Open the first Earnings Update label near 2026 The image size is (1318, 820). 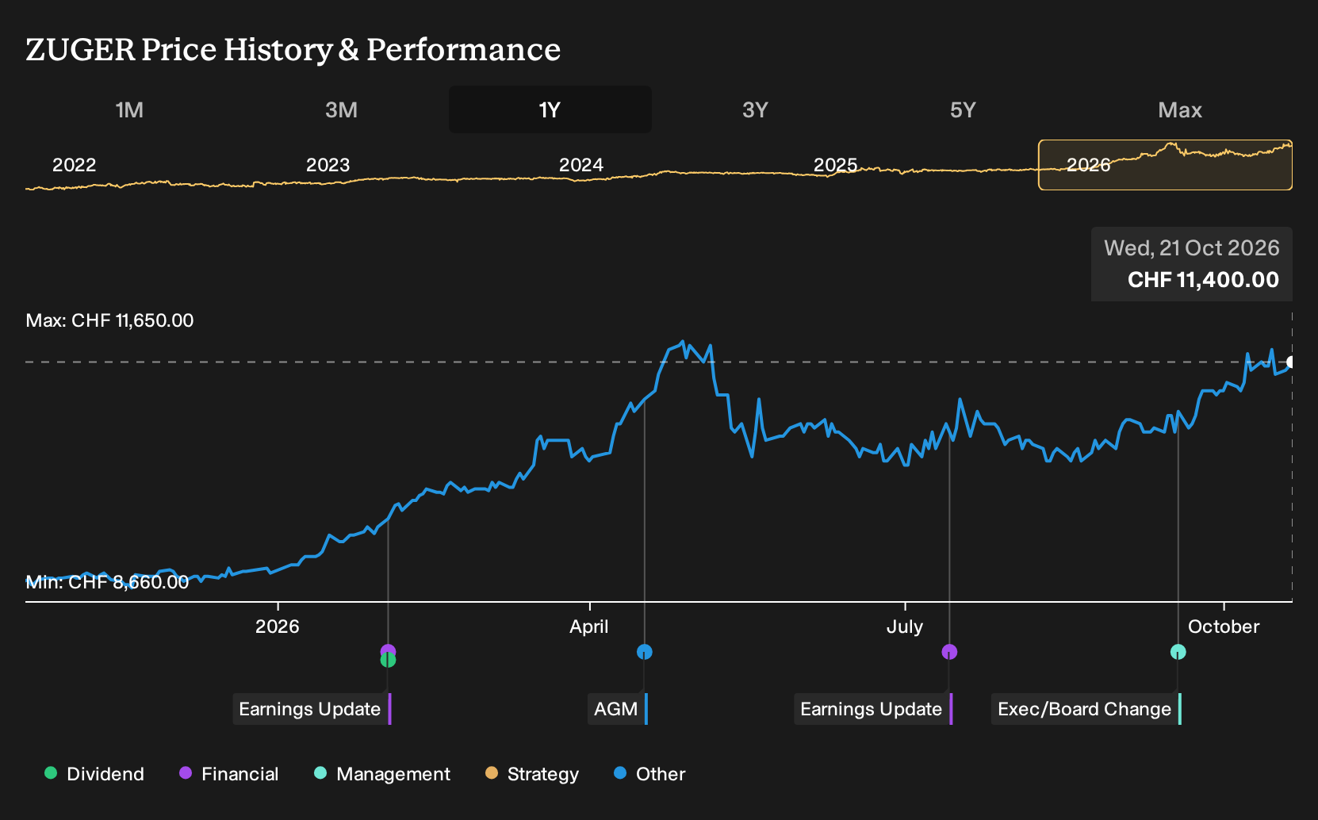pos(312,709)
